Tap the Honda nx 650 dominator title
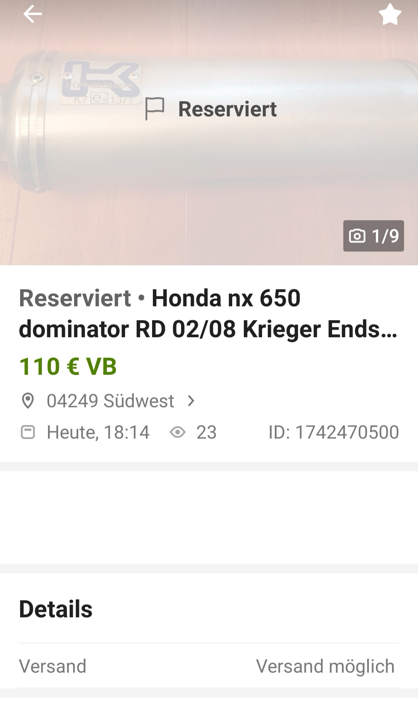The image size is (418, 723). [x=209, y=313]
